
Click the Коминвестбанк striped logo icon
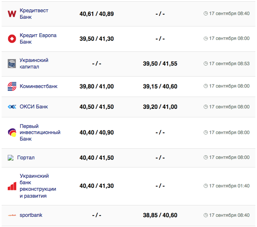[12, 86]
